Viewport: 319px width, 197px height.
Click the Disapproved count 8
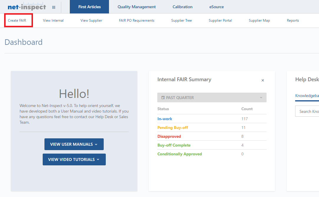[x=242, y=136]
